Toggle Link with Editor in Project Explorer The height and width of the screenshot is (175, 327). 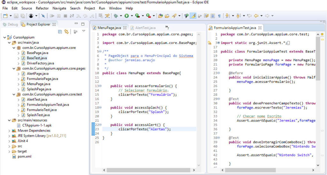[66, 32]
